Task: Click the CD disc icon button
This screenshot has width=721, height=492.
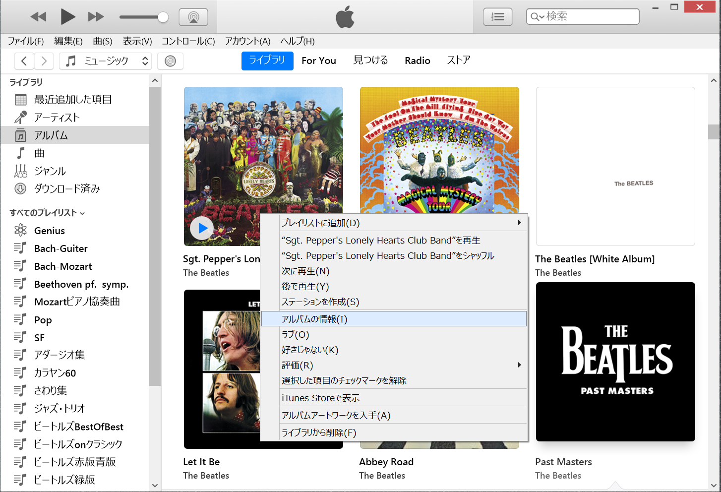Action: [x=170, y=61]
